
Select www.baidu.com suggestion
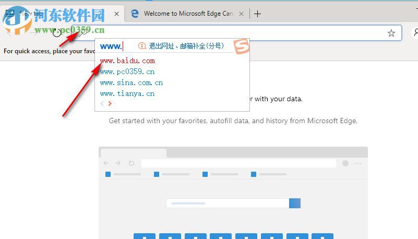127,61
